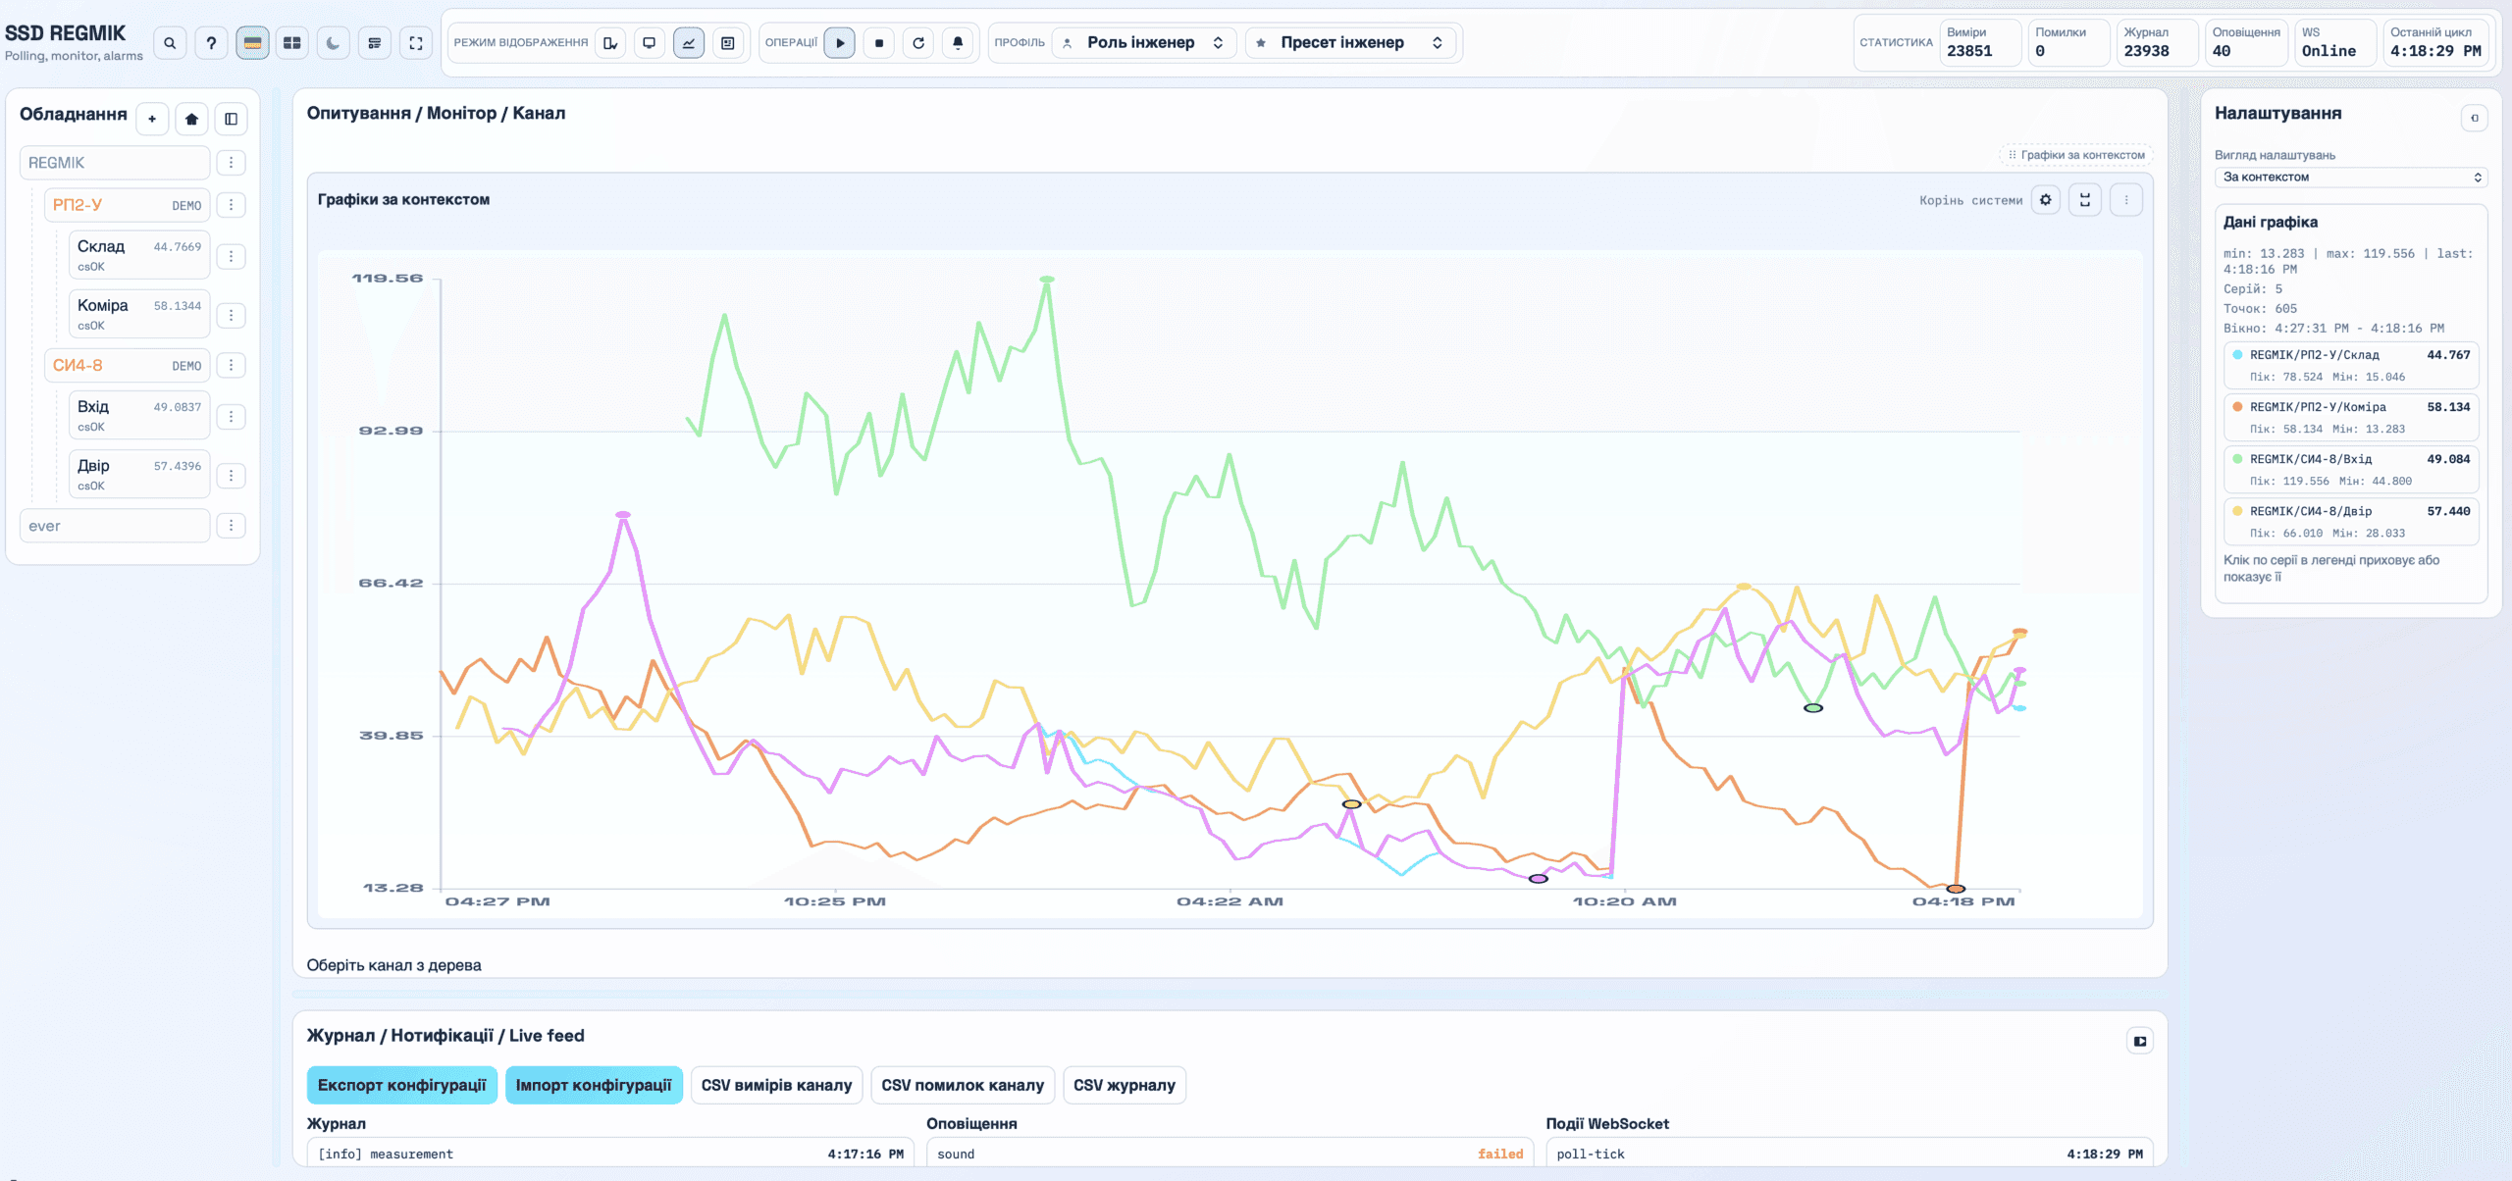Screen dimensions: 2512x1181
Task: Select the СИ4-8 device node
Action: click(x=127, y=365)
